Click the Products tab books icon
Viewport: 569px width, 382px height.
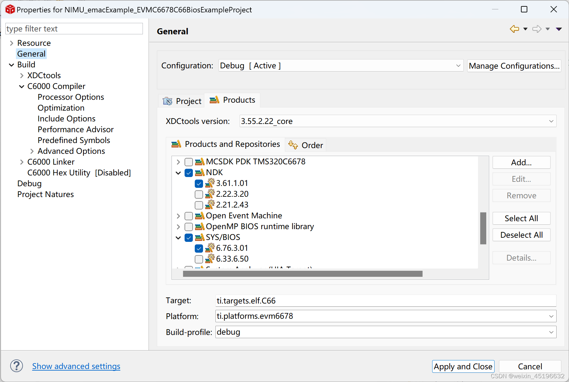pyautogui.click(x=214, y=100)
